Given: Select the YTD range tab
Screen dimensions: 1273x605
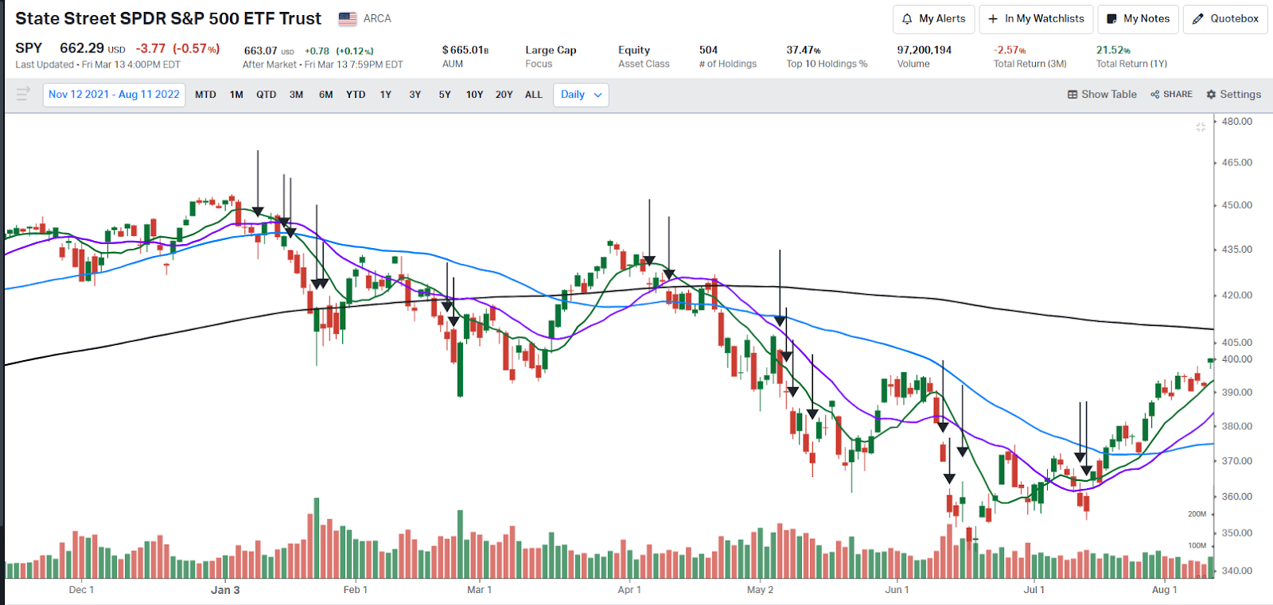Looking at the screenshot, I should pos(356,95).
